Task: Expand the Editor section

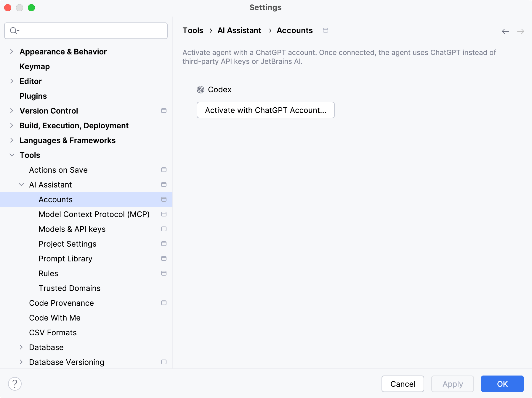Action: click(x=12, y=81)
